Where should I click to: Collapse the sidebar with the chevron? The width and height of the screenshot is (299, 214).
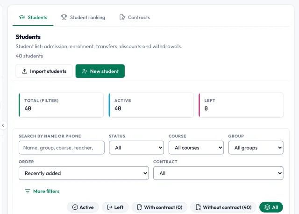pos(3,125)
